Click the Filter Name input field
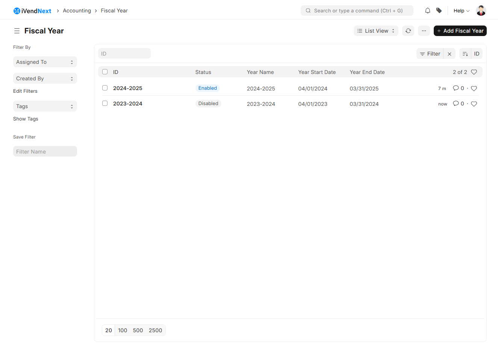 click(x=45, y=151)
